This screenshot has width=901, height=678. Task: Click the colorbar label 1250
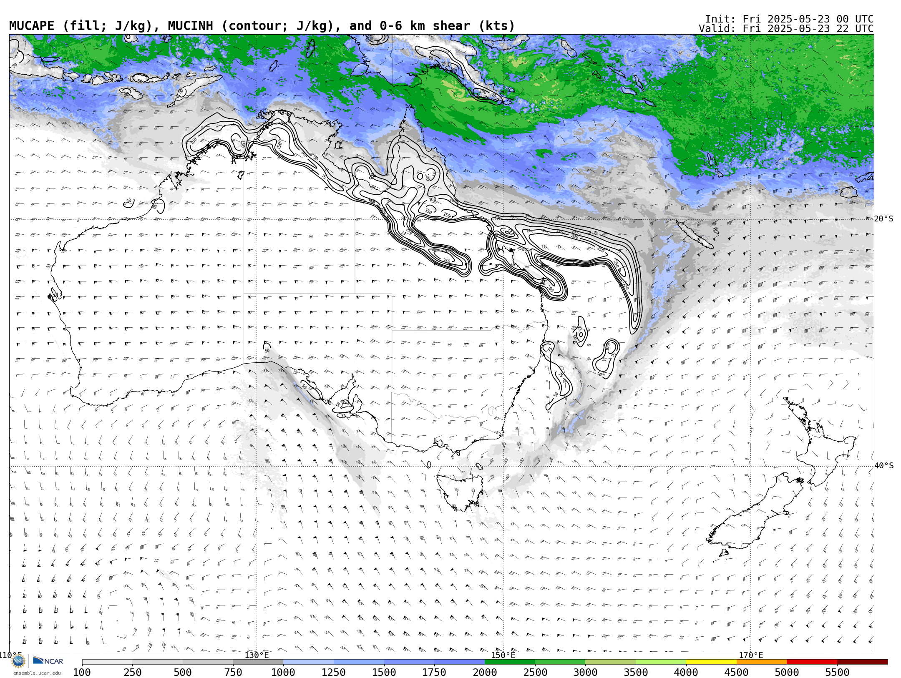click(x=334, y=672)
